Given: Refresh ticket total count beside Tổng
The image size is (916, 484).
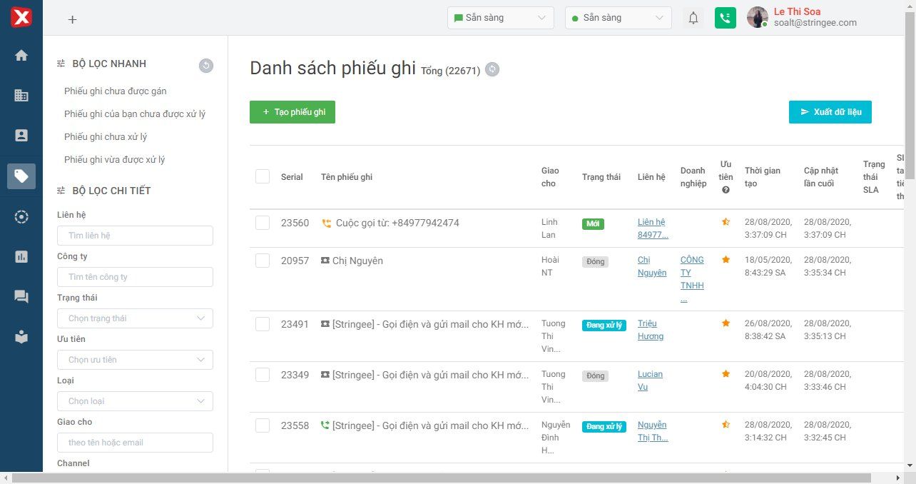Looking at the screenshot, I should coord(492,69).
